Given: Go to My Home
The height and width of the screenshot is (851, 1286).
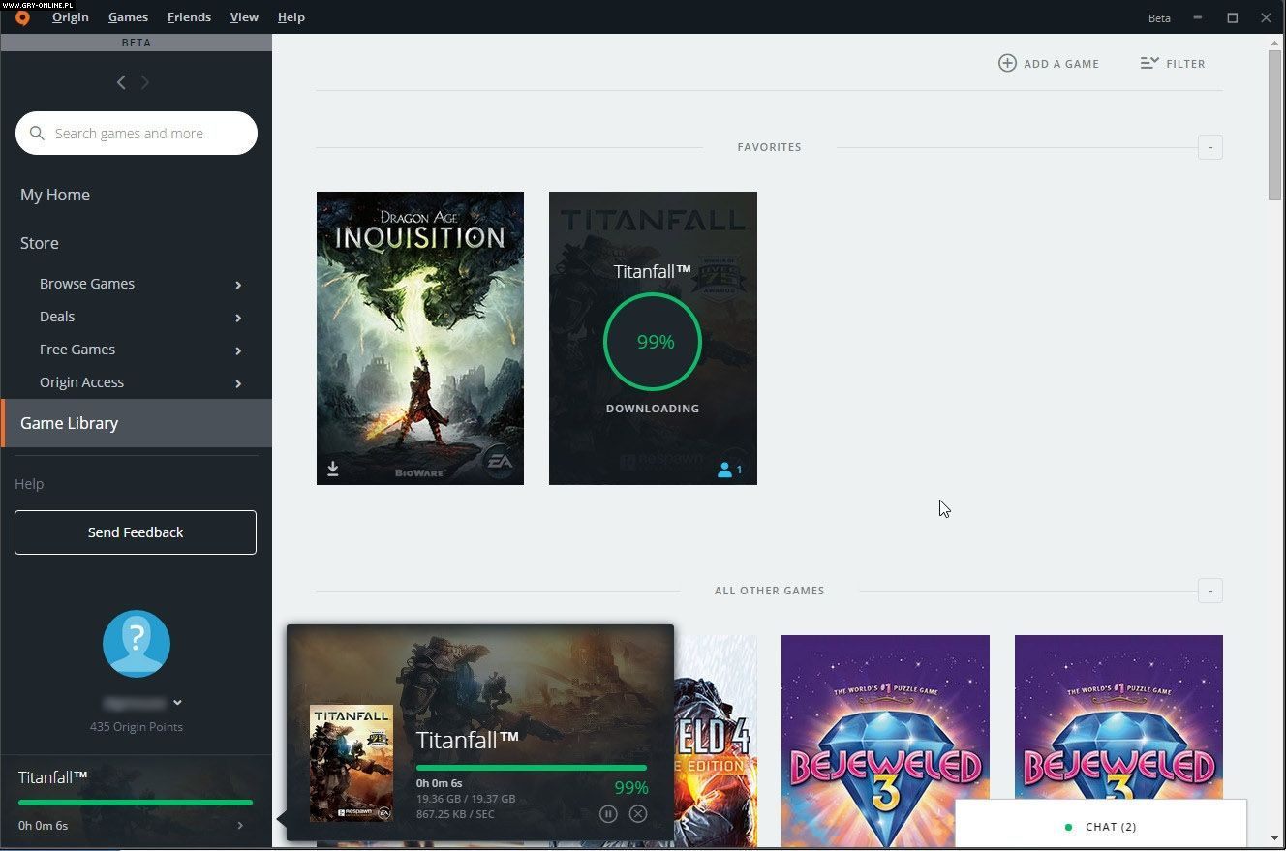Looking at the screenshot, I should [x=55, y=195].
